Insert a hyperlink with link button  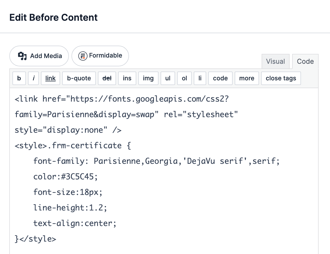(51, 78)
